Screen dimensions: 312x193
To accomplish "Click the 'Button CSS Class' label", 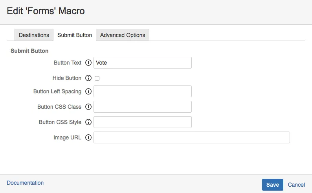I will (x=59, y=107).
